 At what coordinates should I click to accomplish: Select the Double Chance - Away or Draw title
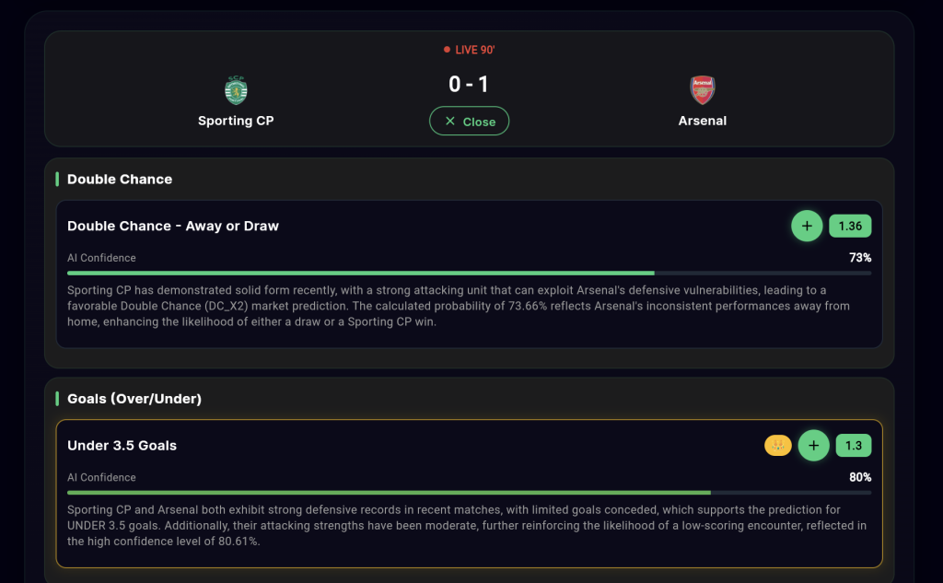click(173, 226)
